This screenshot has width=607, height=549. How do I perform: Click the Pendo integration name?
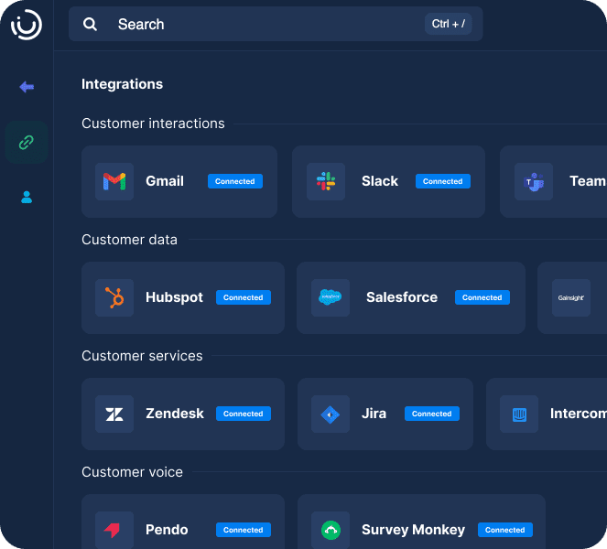point(167,530)
